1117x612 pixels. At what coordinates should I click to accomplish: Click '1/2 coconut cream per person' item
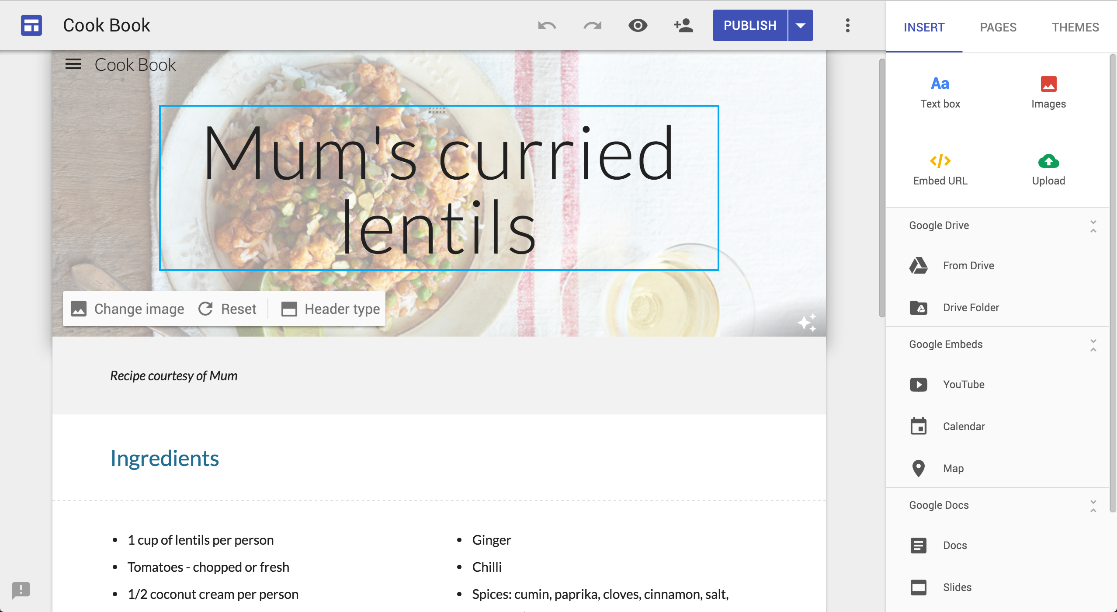tap(213, 595)
